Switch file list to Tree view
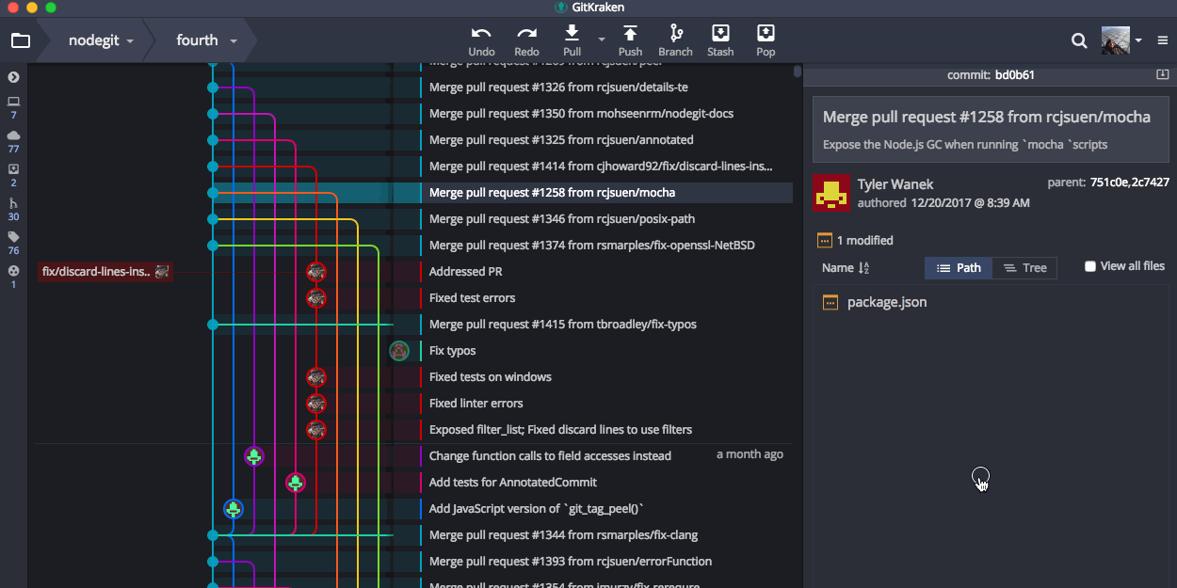The image size is (1177, 588). coord(1024,268)
